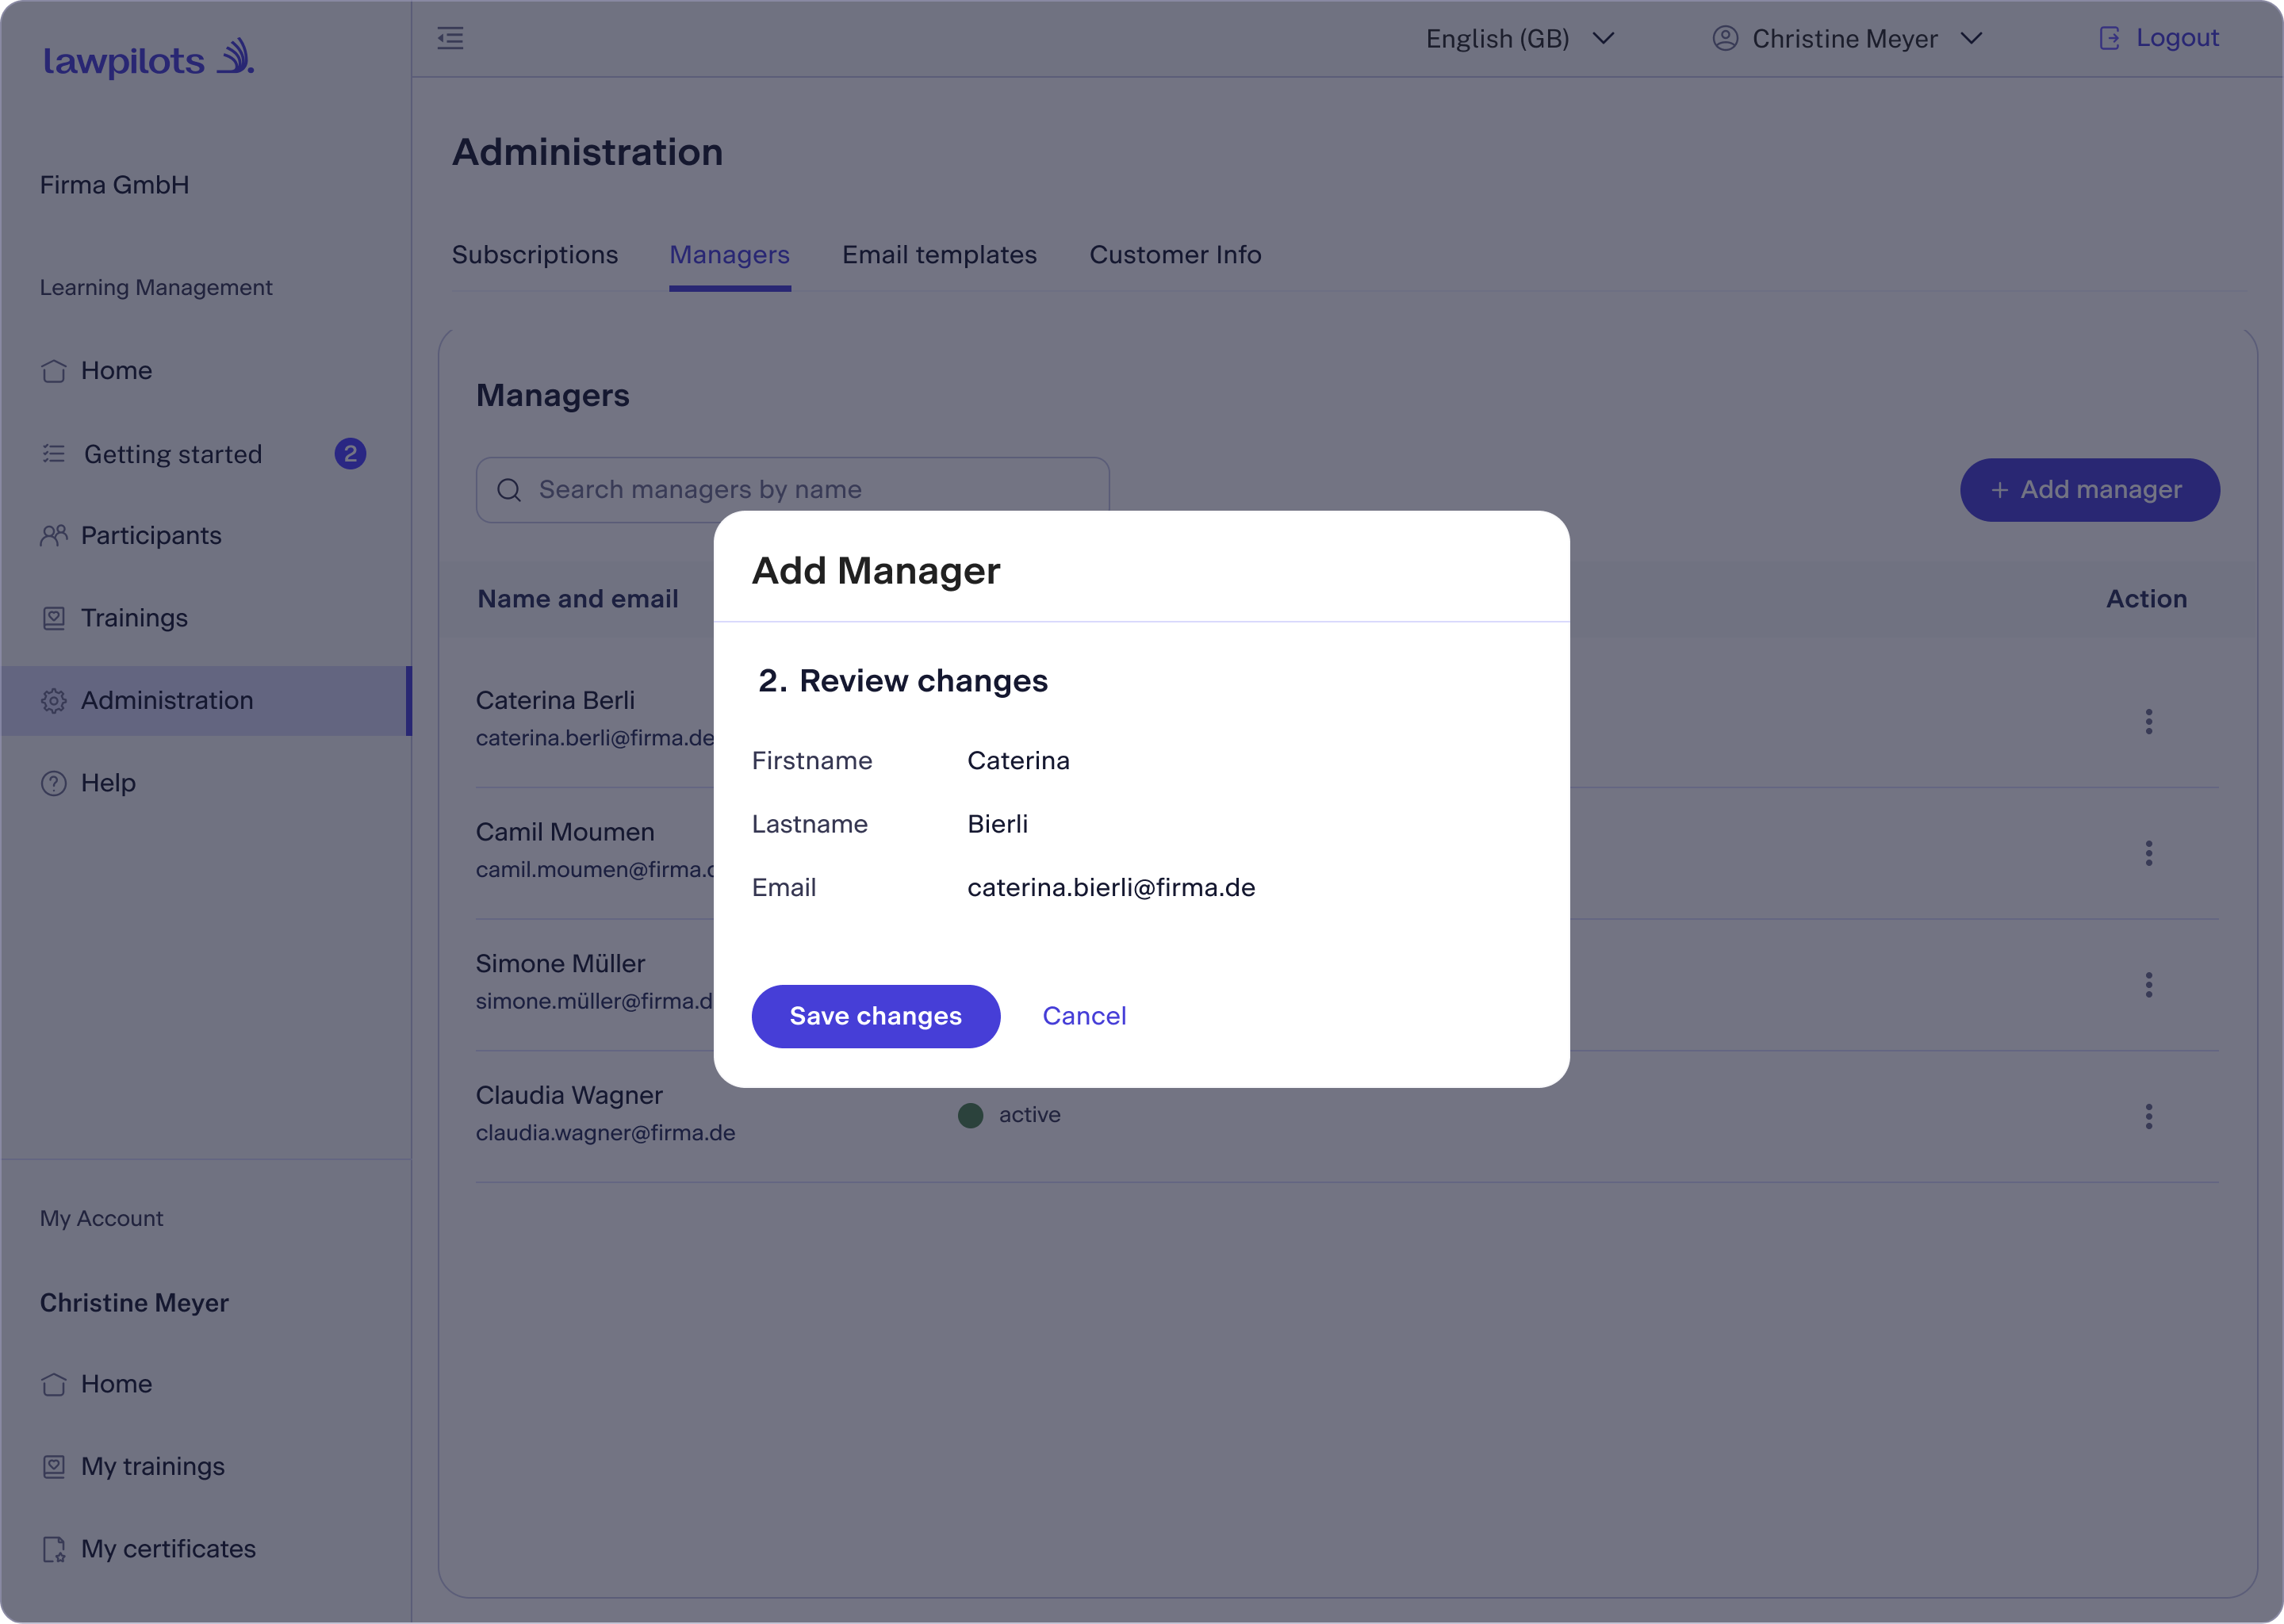The width and height of the screenshot is (2284, 1624).
Task: Switch to the Subscriptions tab
Action: pos(535,255)
